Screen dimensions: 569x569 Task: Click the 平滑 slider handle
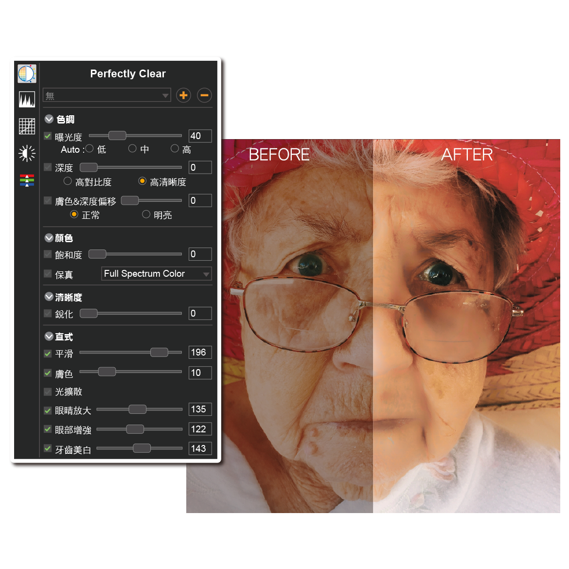pyautogui.click(x=160, y=353)
